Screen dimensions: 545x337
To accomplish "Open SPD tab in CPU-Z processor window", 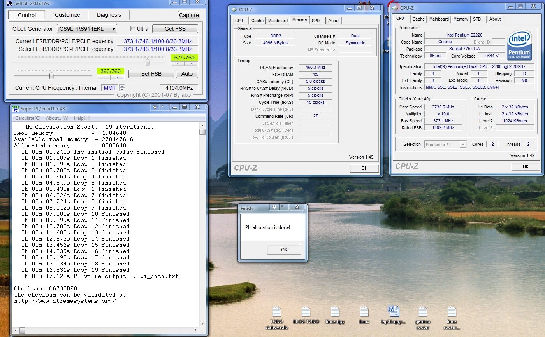I will coord(477,19).
